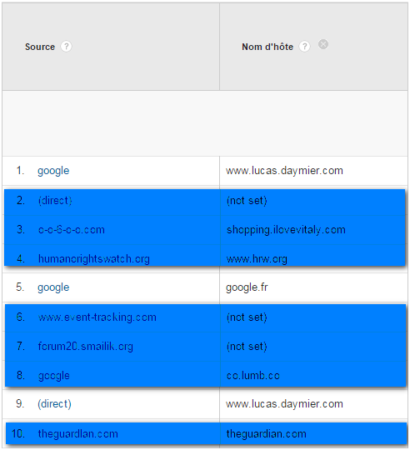Image resolution: width=410 pixels, height=450 pixels.
Task: Open help icon next to Source header
Action: (66, 46)
